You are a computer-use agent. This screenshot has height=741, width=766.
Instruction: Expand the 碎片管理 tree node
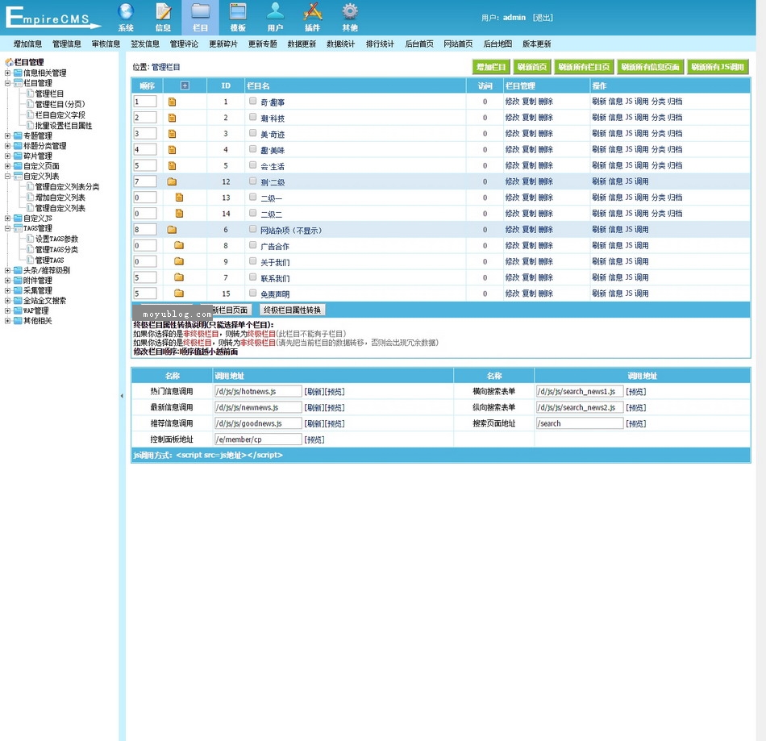tap(7, 156)
